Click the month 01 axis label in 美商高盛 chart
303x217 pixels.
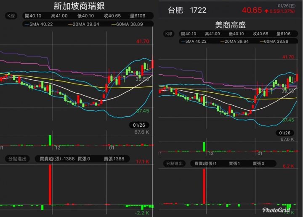tap(260, 154)
